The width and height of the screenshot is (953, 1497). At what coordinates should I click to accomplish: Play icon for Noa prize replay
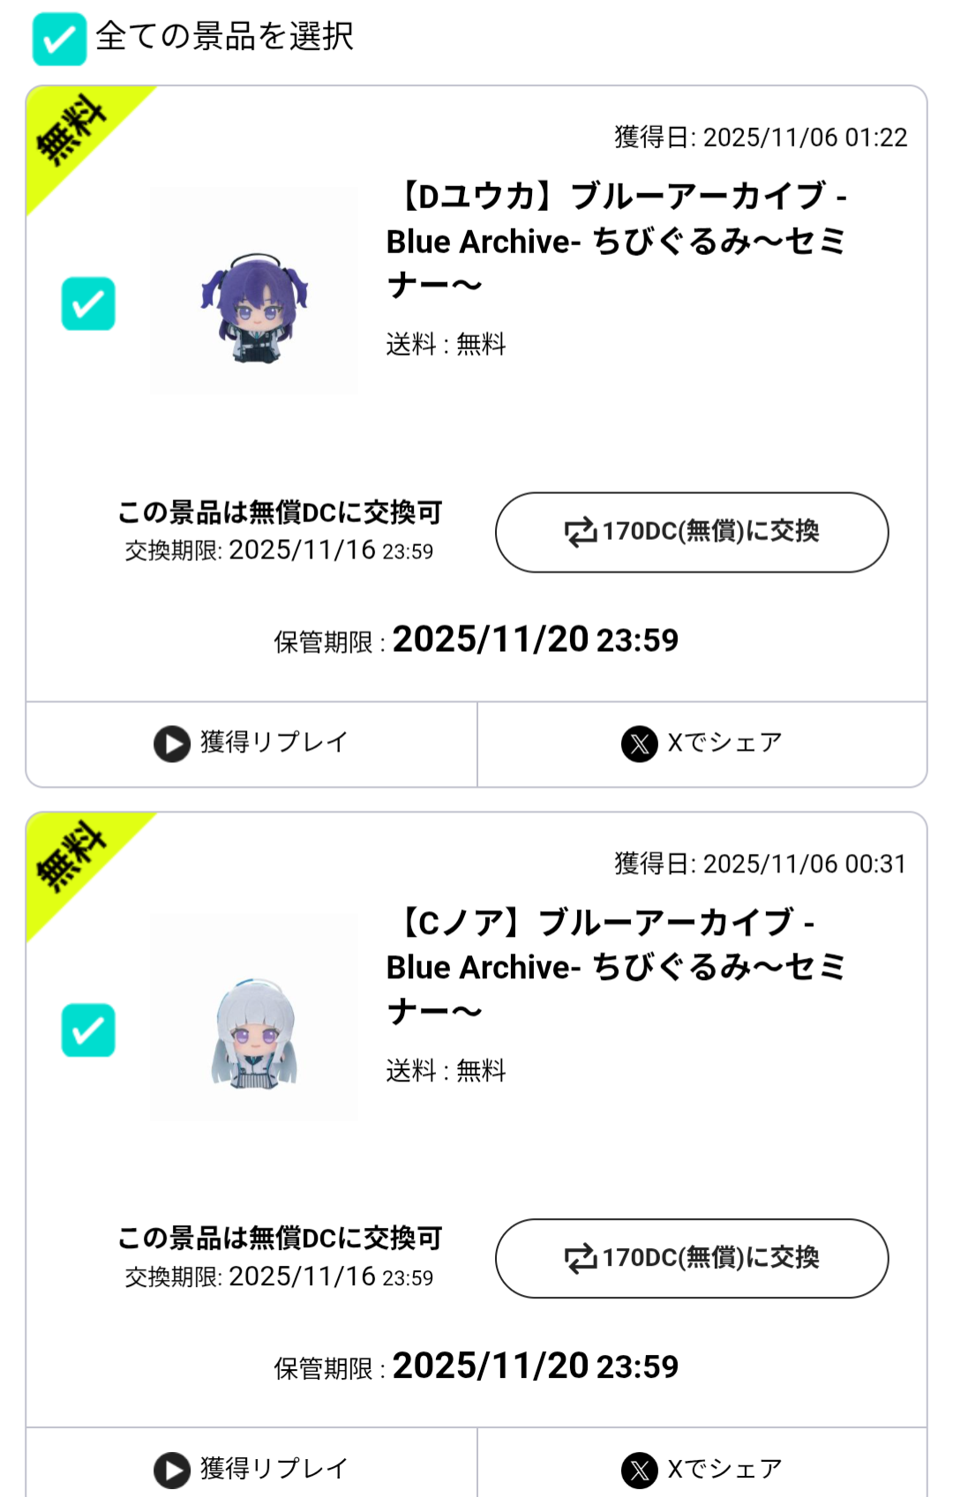point(172,1470)
